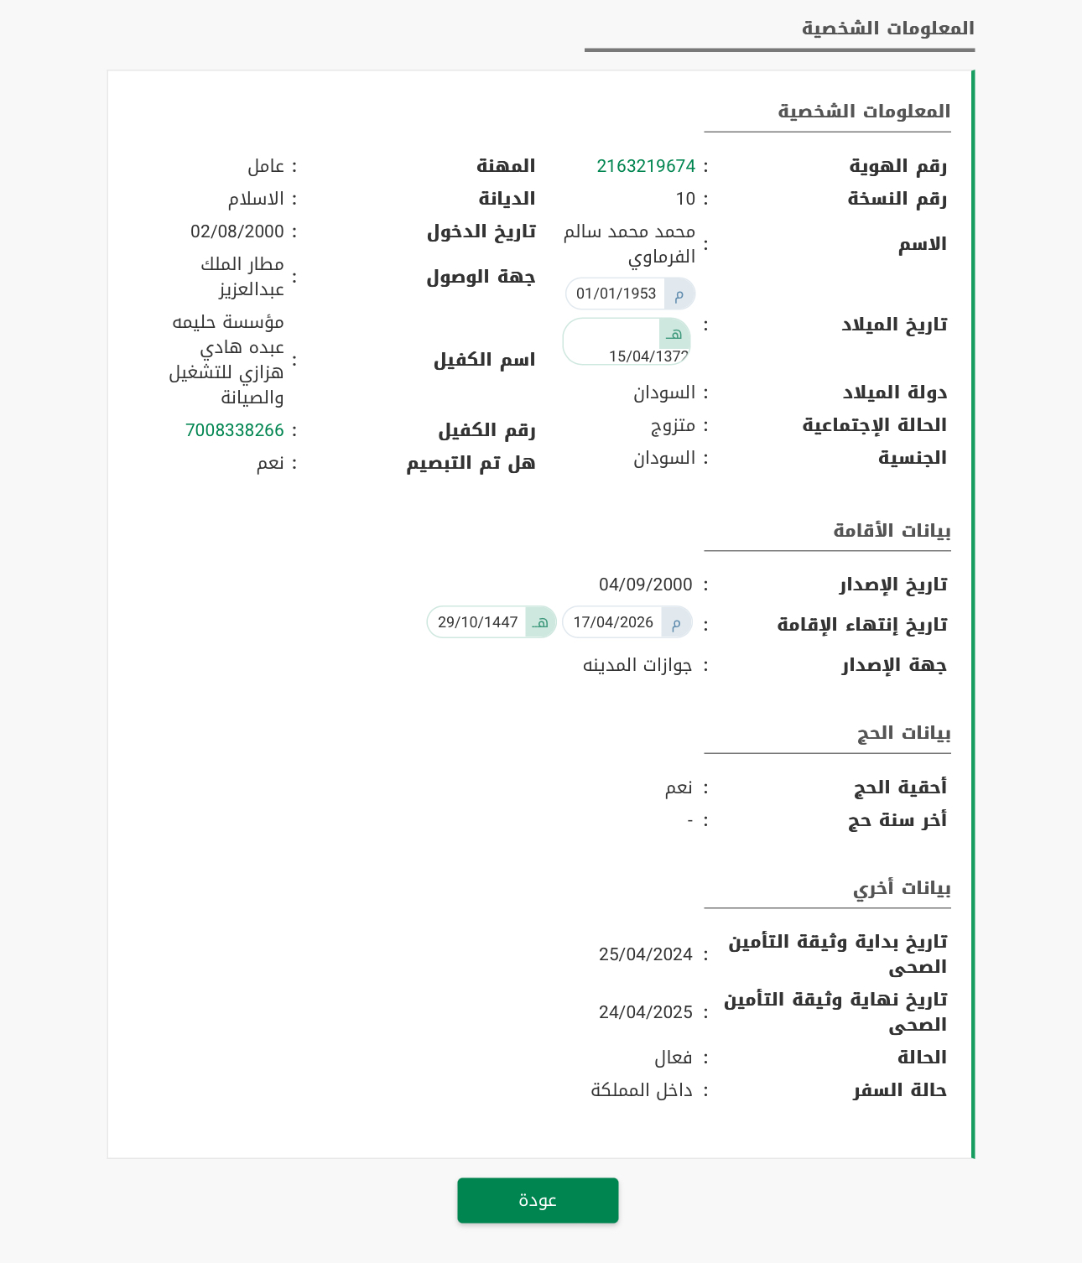This screenshot has width=1082, height=1263.
Task: Click the arrival point مطار الملك عبدالعزيز
Action: pyautogui.click(x=242, y=277)
